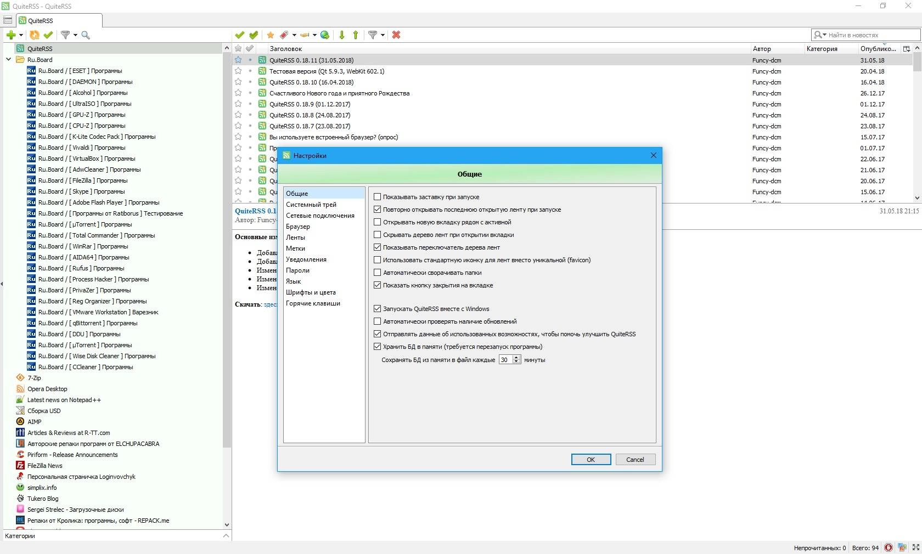Screen dimensions: 922x554
Task: Uncheck 'Показывать переключатель дерева лент'
Action: pos(377,247)
